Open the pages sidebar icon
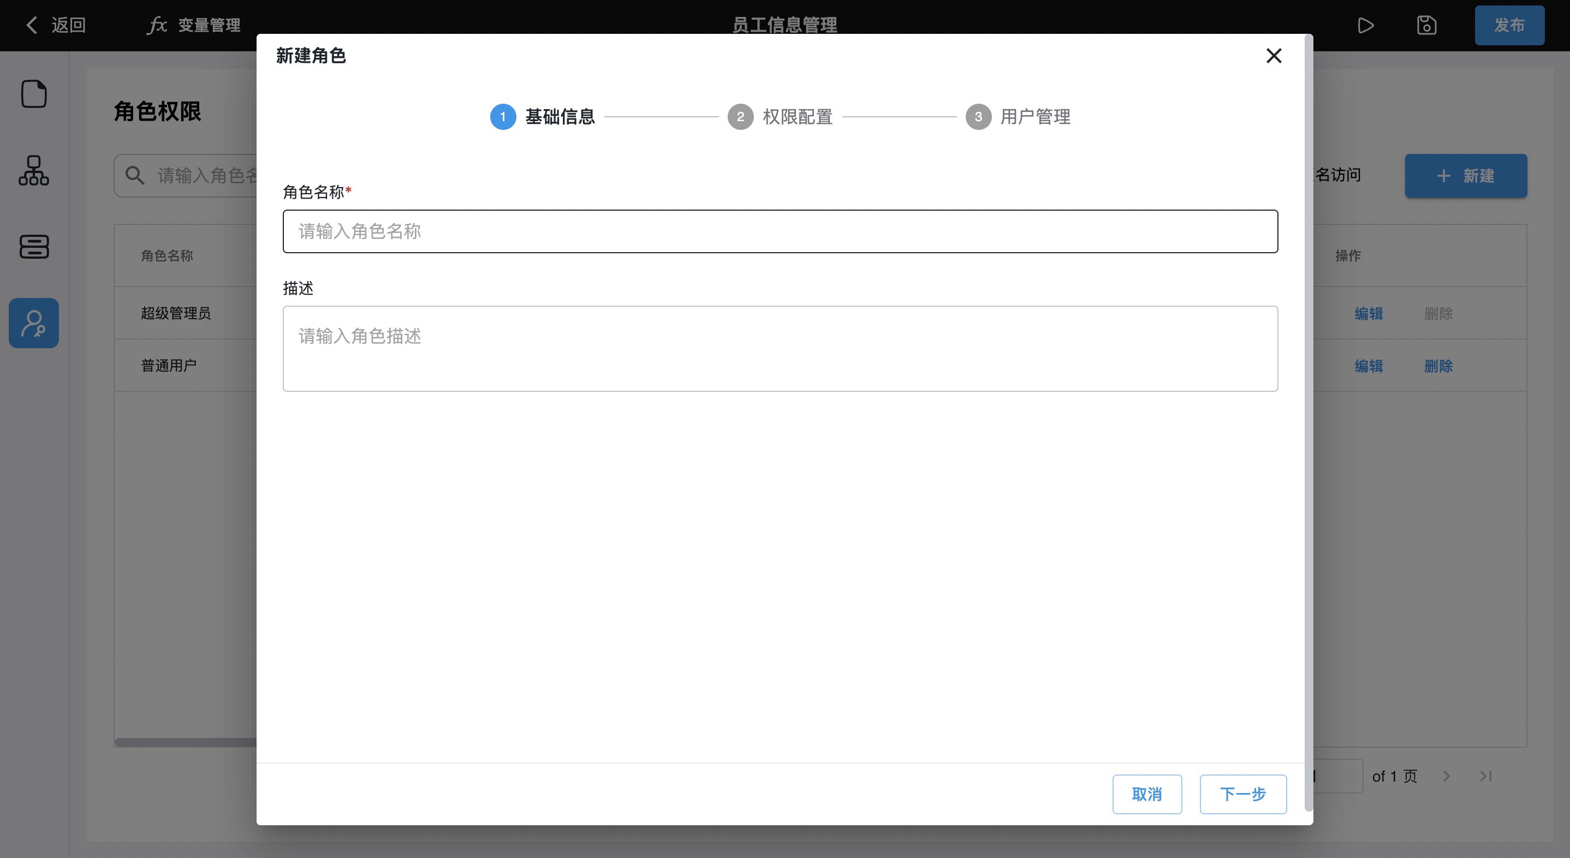The image size is (1570, 858). pos(34,93)
